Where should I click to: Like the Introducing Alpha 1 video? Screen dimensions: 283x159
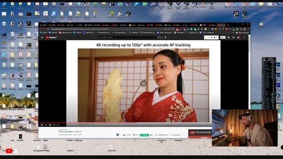pos(127,135)
